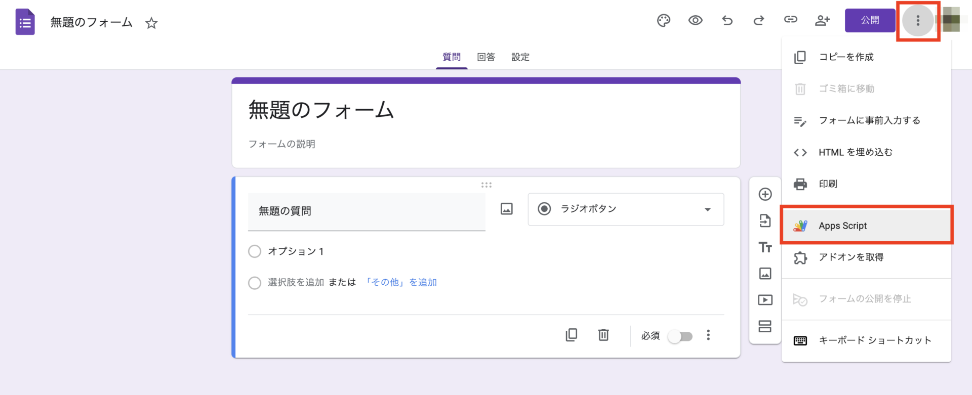Click the redo arrow icon
The image size is (972, 395).
[x=758, y=20]
